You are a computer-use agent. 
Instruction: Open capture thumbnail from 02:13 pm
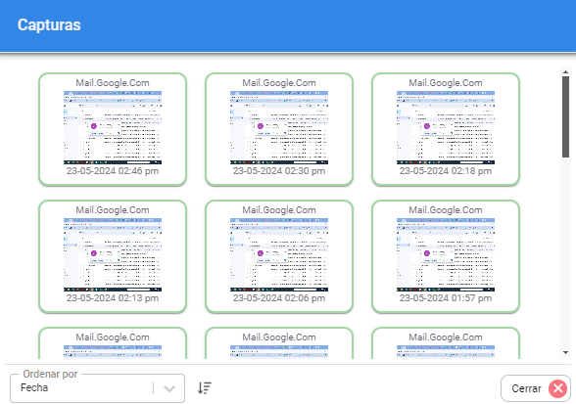pos(113,254)
